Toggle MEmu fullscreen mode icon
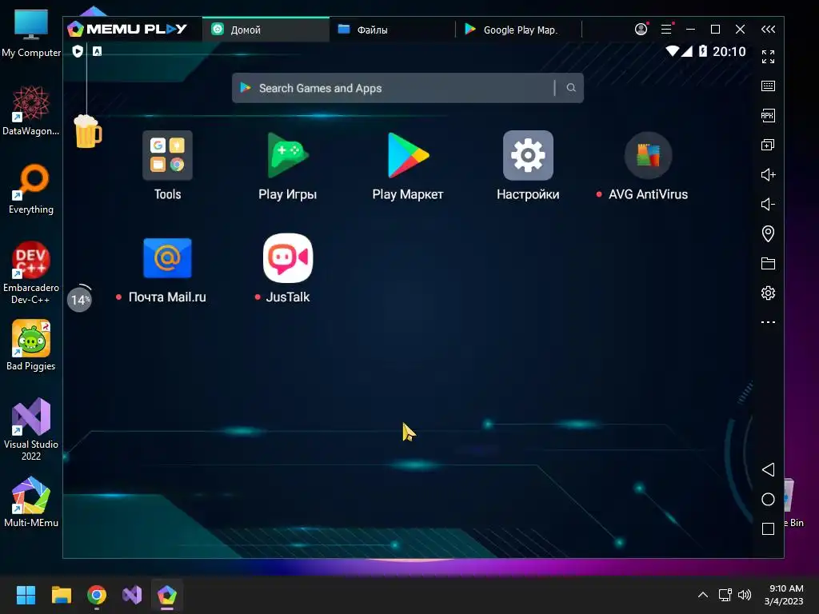This screenshot has height=614, width=819. (x=768, y=57)
